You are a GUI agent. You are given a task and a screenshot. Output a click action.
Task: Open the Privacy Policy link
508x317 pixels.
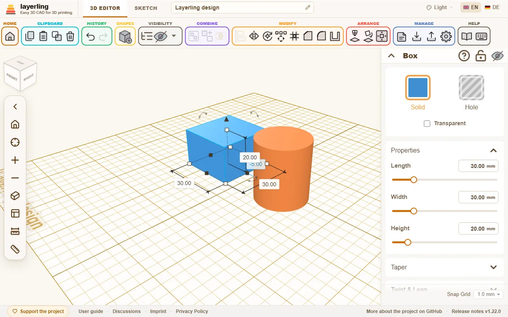pos(192,311)
